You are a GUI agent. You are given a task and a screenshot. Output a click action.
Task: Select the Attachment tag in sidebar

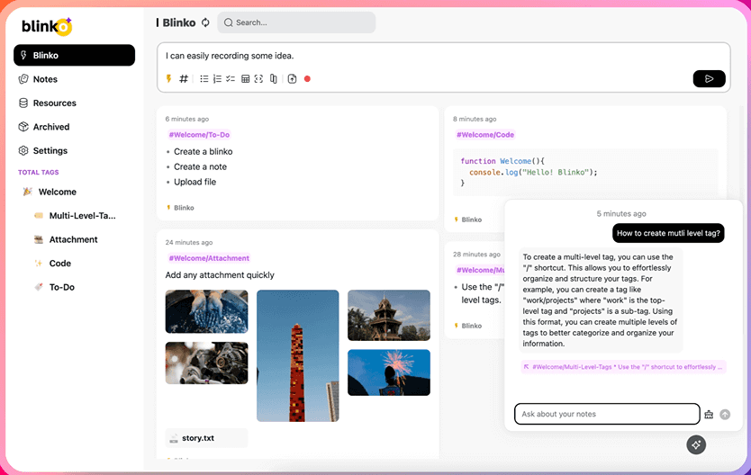tap(73, 239)
